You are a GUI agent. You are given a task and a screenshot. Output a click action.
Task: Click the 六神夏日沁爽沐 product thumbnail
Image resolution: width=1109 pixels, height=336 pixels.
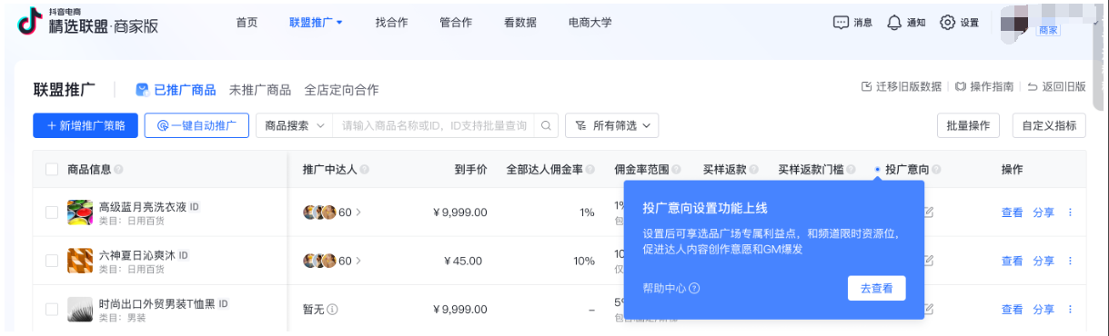pyautogui.click(x=80, y=262)
